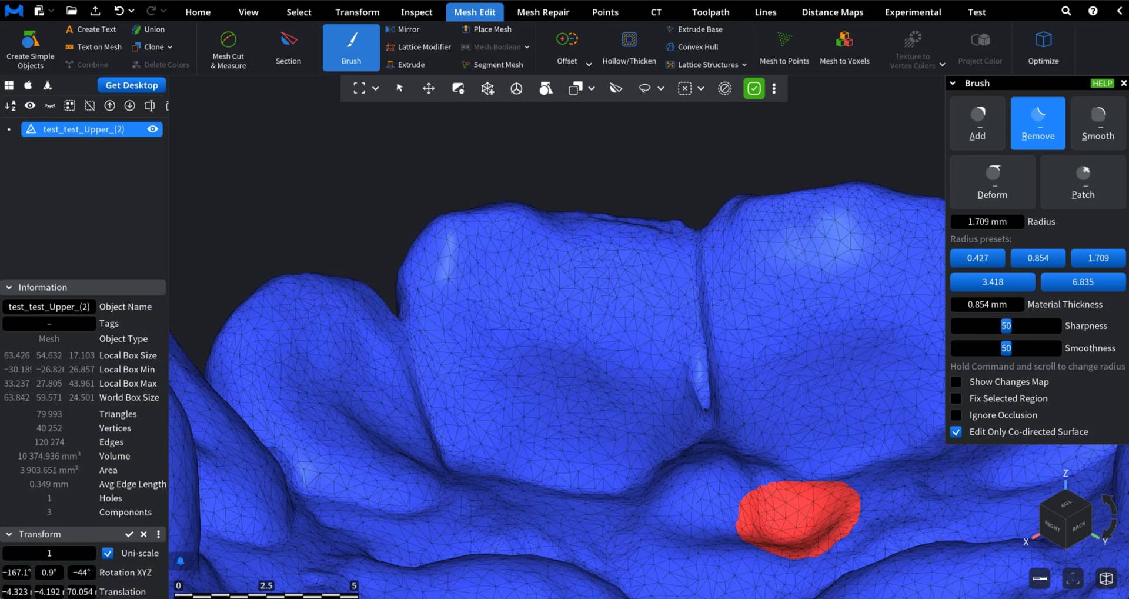Click the Extrude tool
This screenshot has height=599, width=1129.
[x=405, y=65]
